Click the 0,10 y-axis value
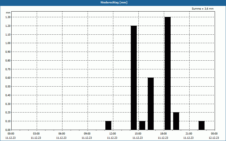The width and height of the screenshot is (226, 141). (x=8, y=121)
